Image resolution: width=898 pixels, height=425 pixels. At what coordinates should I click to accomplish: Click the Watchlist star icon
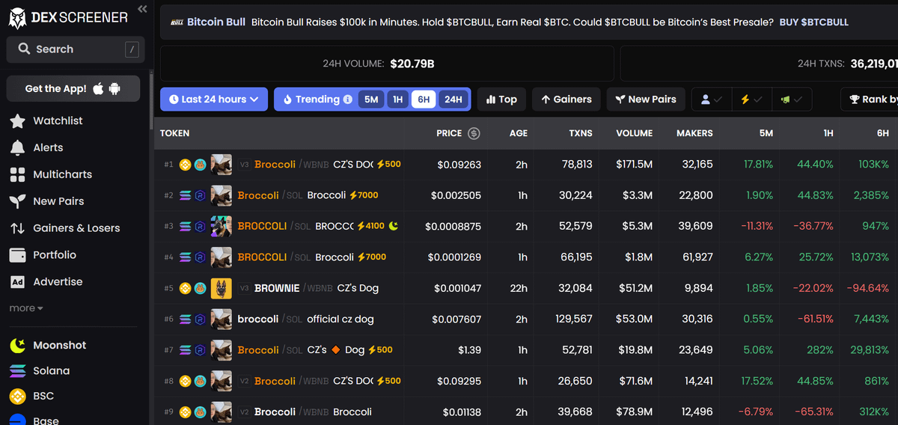tap(17, 121)
